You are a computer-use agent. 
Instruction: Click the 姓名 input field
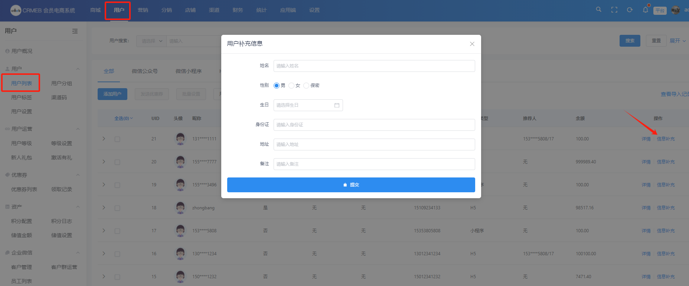coord(374,66)
